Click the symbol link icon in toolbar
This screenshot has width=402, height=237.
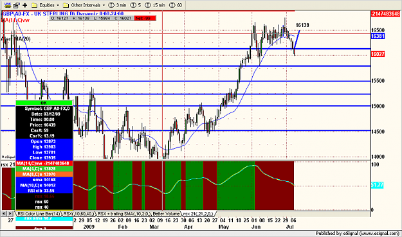click(8, 4)
